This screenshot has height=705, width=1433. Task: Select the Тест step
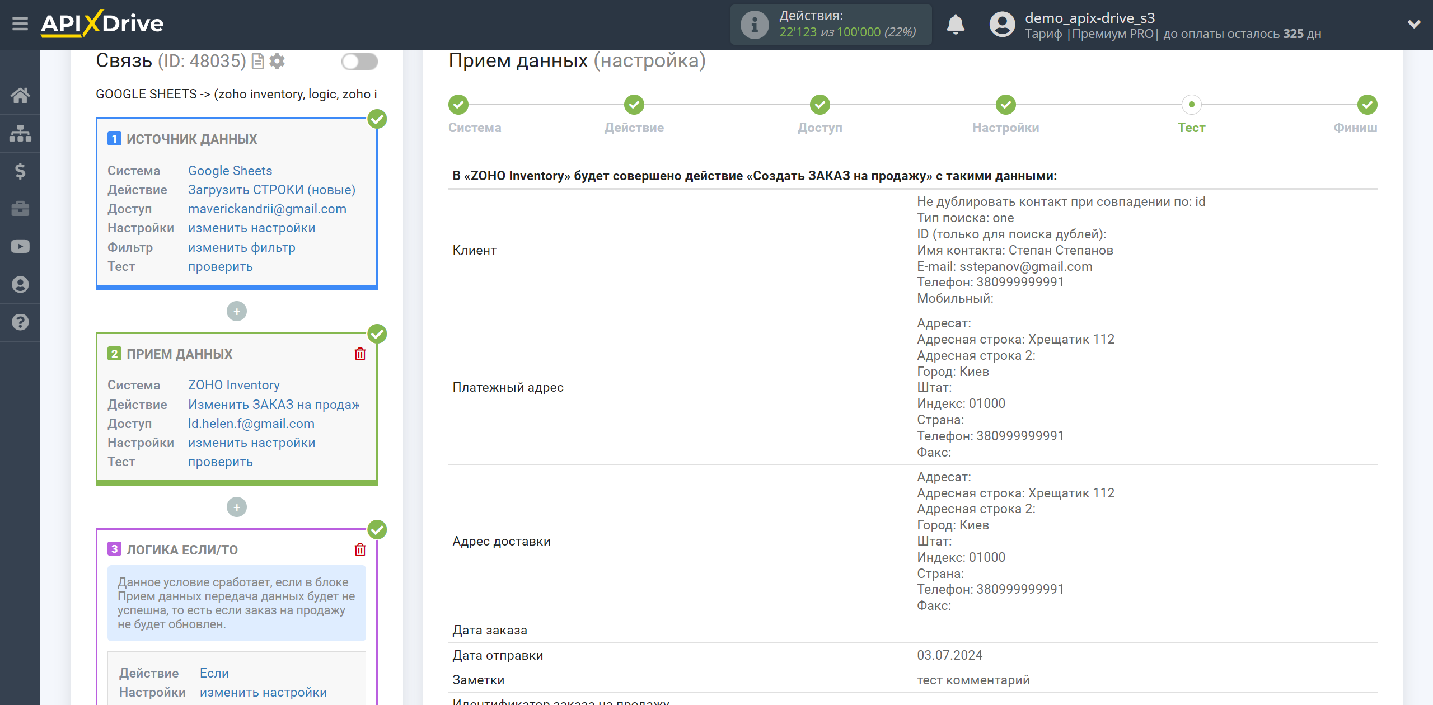[1191, 105]
